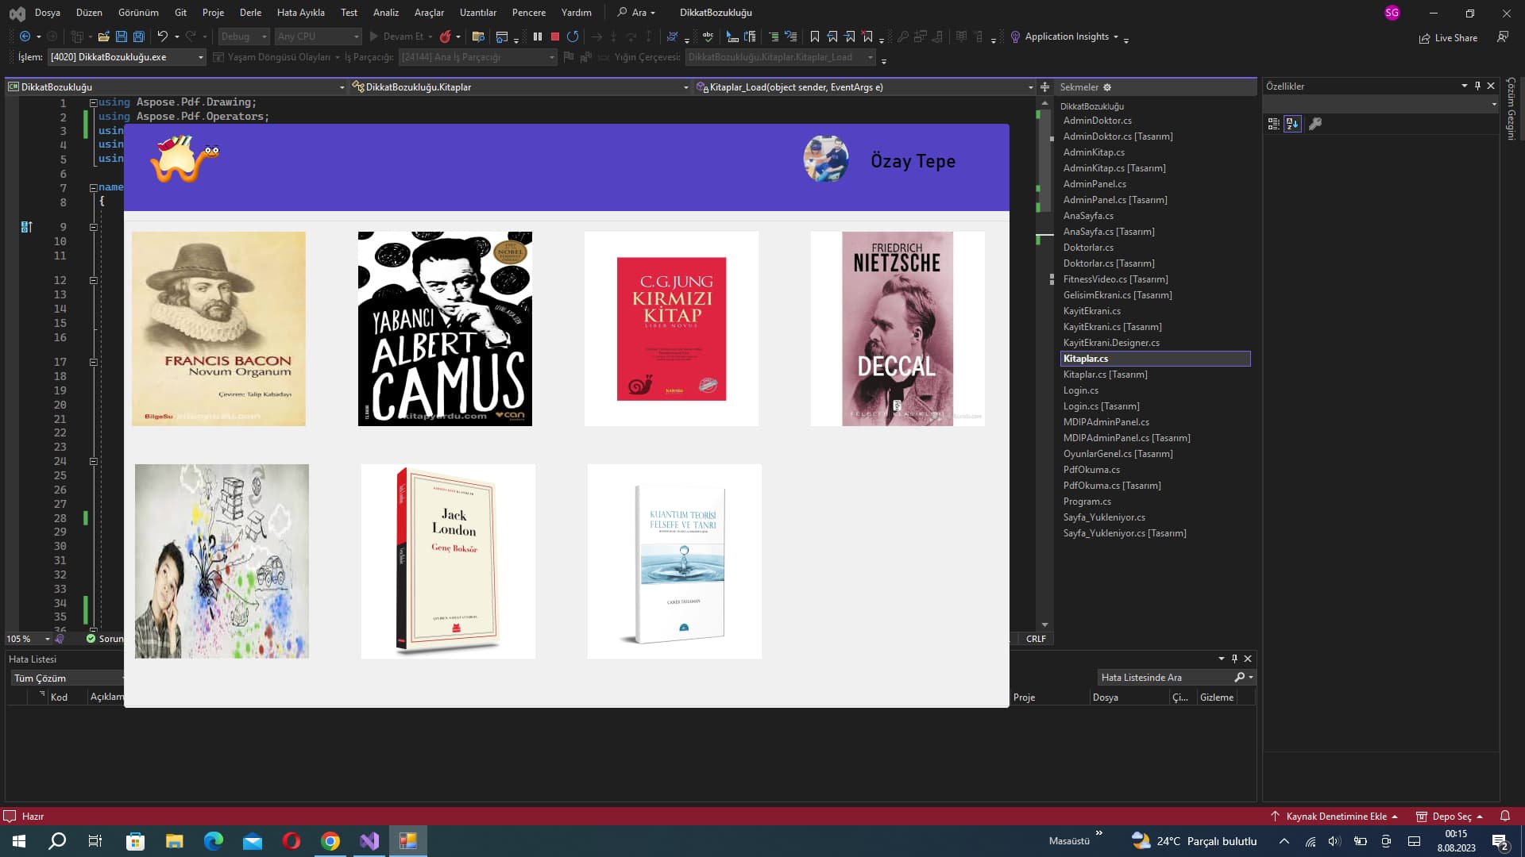Open the Any CPU platform dropdown

click(x=318, y=37)
